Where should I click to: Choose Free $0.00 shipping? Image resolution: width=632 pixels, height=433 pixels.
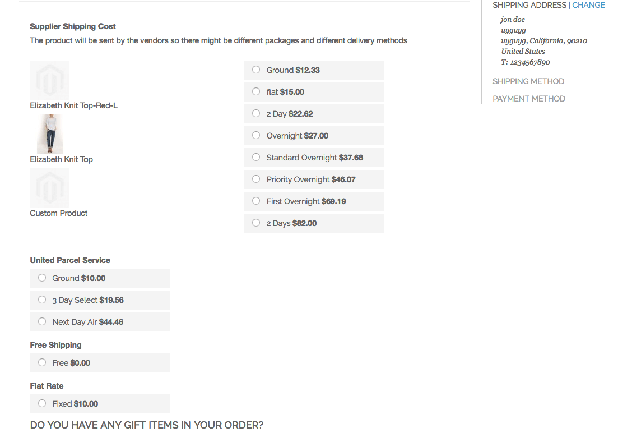pyautogui.click(x=42, y=363)
